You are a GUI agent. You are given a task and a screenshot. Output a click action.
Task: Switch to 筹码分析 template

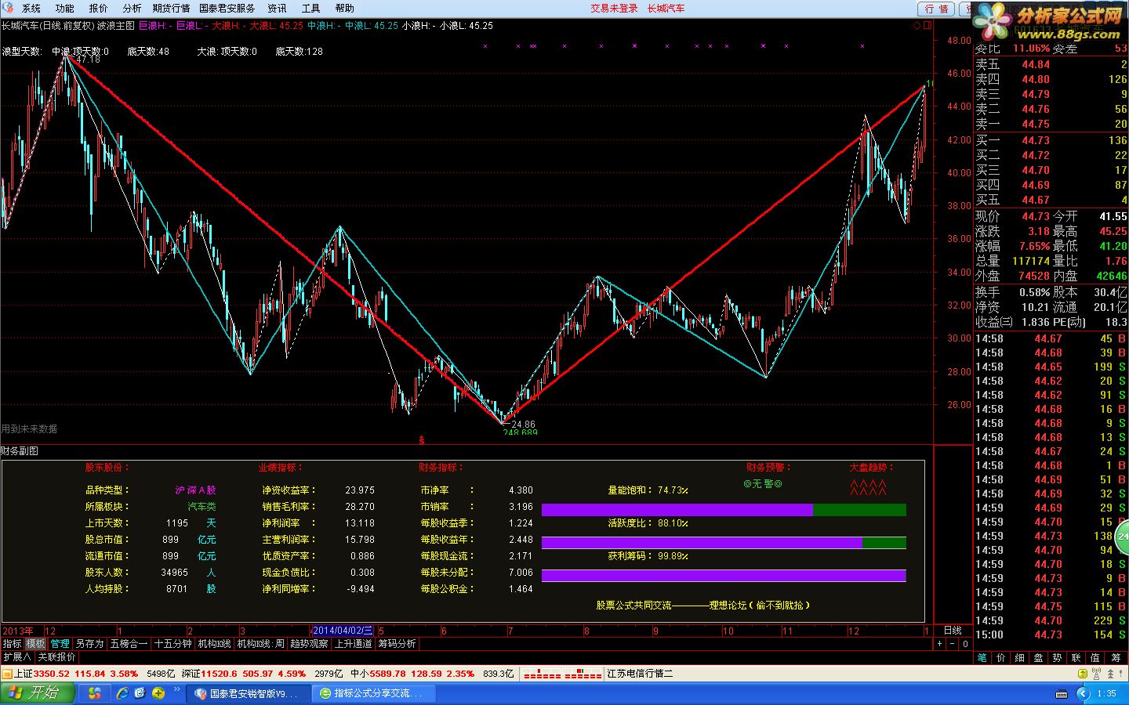point(397,644)
